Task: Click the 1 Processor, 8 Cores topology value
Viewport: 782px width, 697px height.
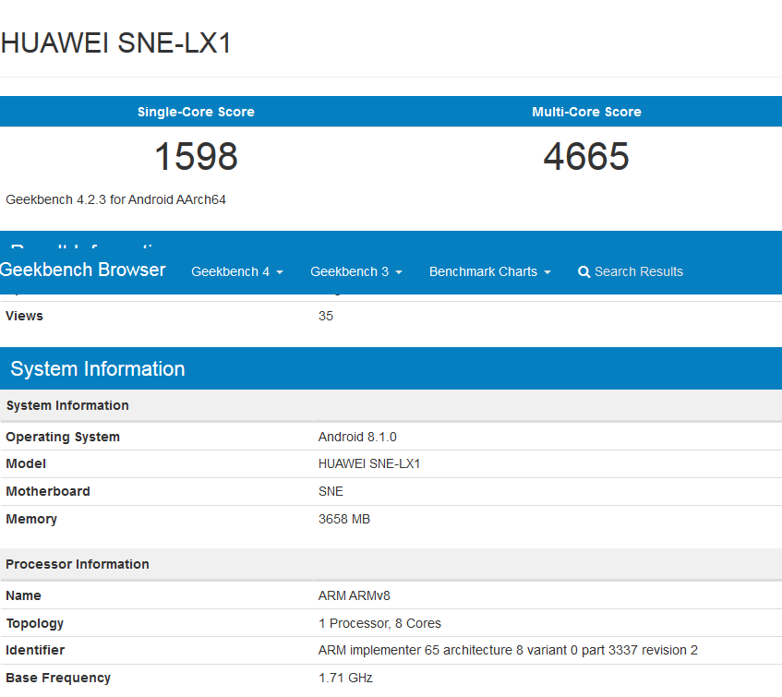Action: 379,623
